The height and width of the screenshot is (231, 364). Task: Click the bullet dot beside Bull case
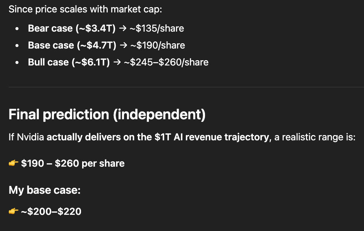click(17, 62)
